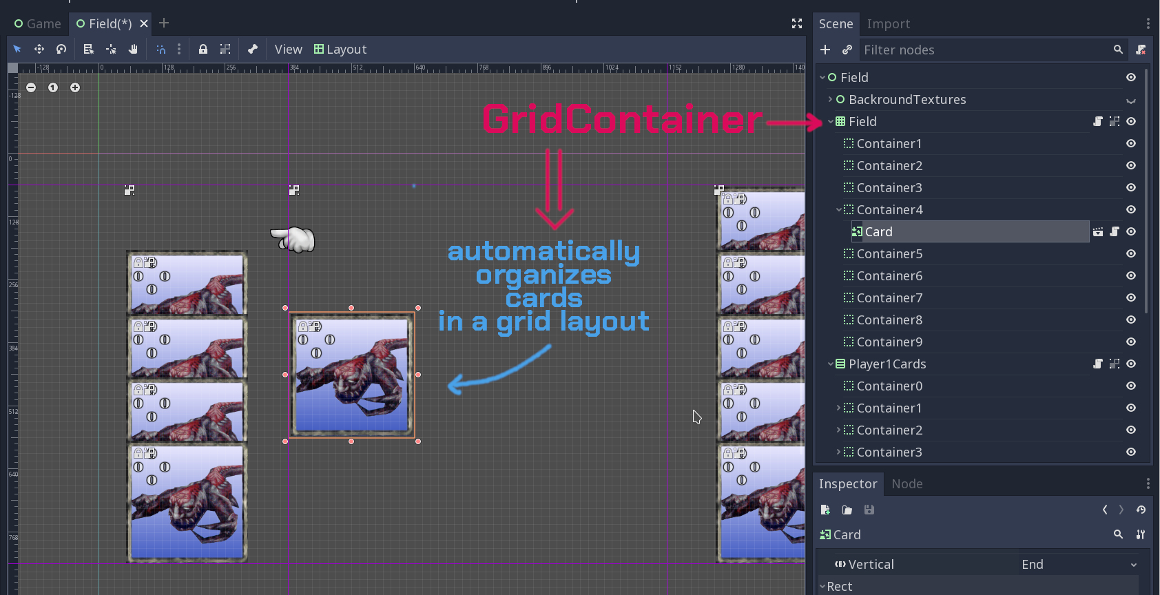
Task: Hide the Card node
Action: 1131,232
